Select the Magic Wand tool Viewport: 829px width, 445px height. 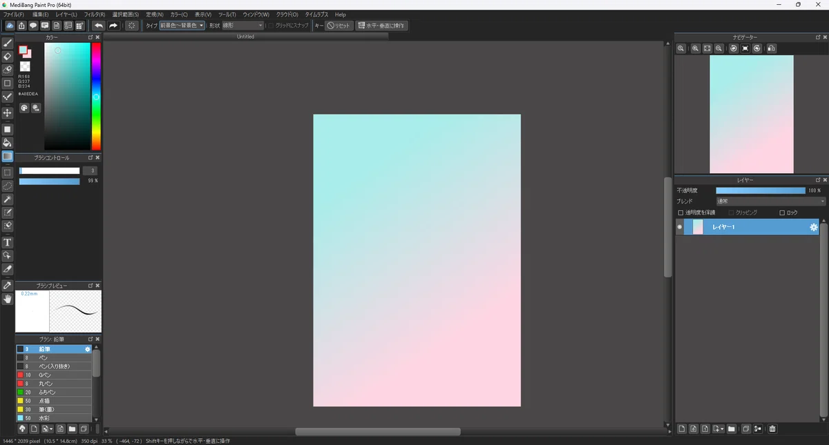click(8, 199)
